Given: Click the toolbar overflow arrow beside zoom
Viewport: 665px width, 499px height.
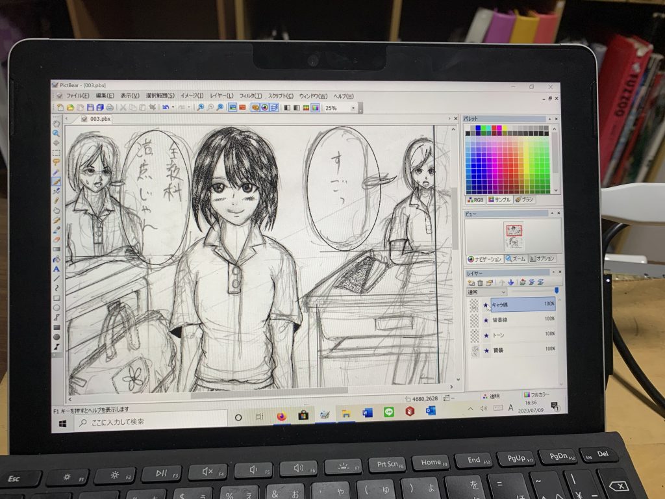Looking at the screenshot, I should point(360,109).
